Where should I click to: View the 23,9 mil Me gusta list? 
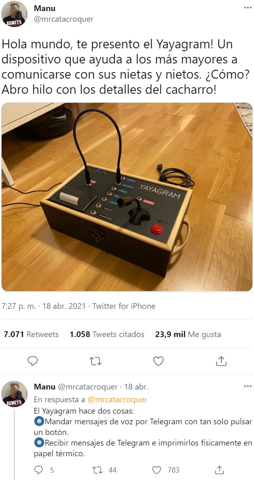coord(188,334)
